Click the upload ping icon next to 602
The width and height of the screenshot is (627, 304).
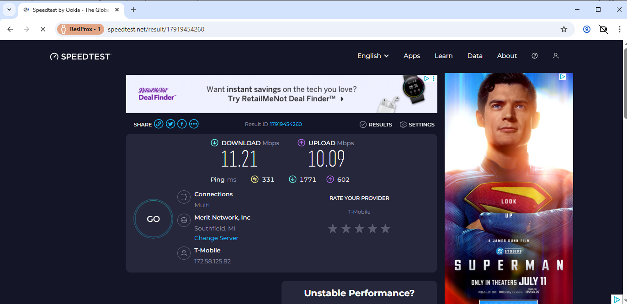(330, 179)
